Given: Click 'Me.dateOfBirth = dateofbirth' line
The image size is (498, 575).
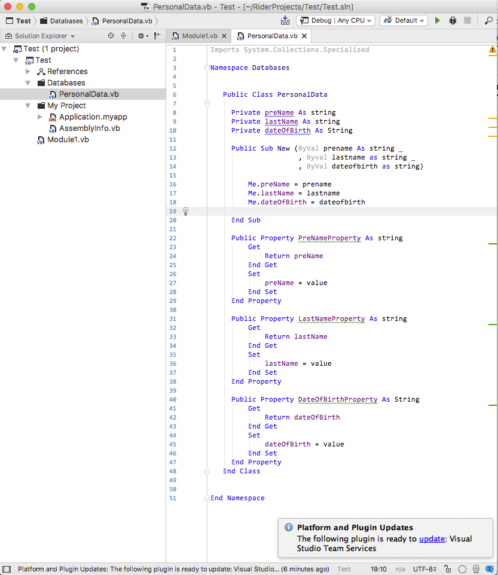Looking at the screenshot, I should tap(306, 202).
